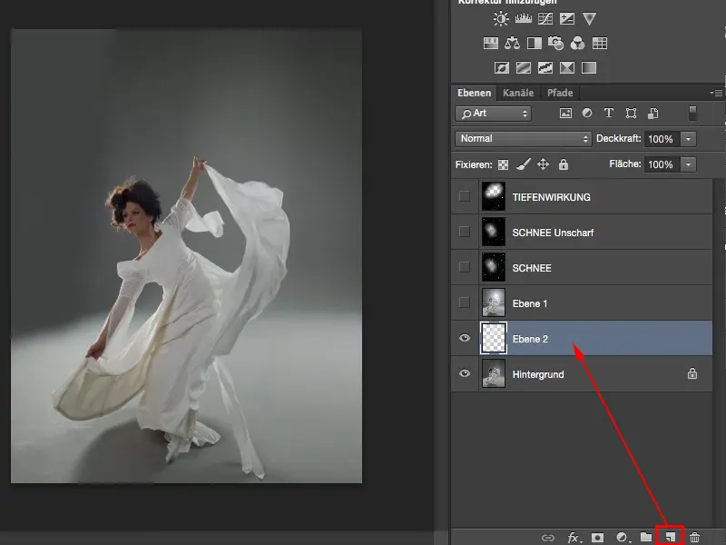Add a Curves adjustment layer
The width and height of the screenshot is (726, 545).
(545, 18)
